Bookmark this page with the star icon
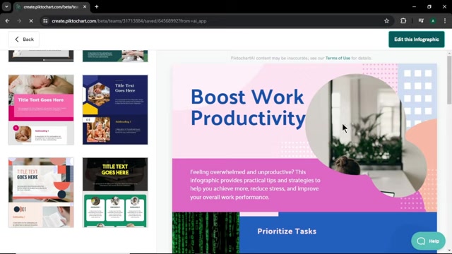 click(x=386, y=21)
